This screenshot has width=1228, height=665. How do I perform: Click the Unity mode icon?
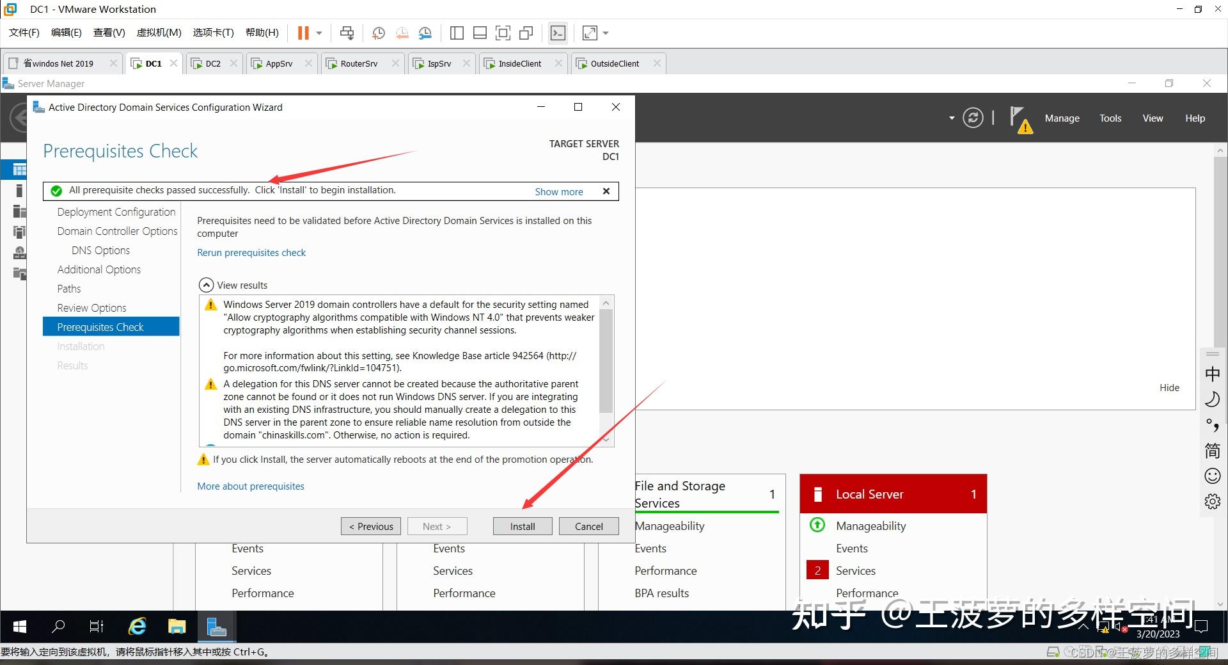click(x=526, y=33)
